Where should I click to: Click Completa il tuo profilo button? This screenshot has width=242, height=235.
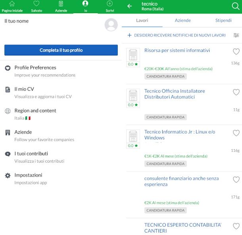[61, 50]
